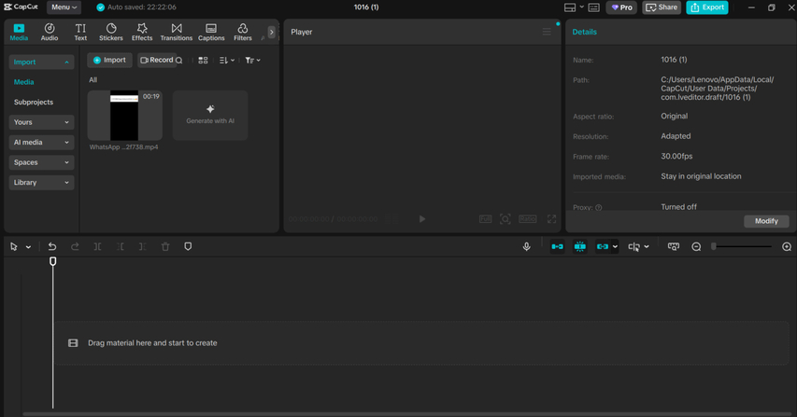The height and width of the screenshot is (417, 797).
Task: Click the Share button
Action: pos(662,7)
